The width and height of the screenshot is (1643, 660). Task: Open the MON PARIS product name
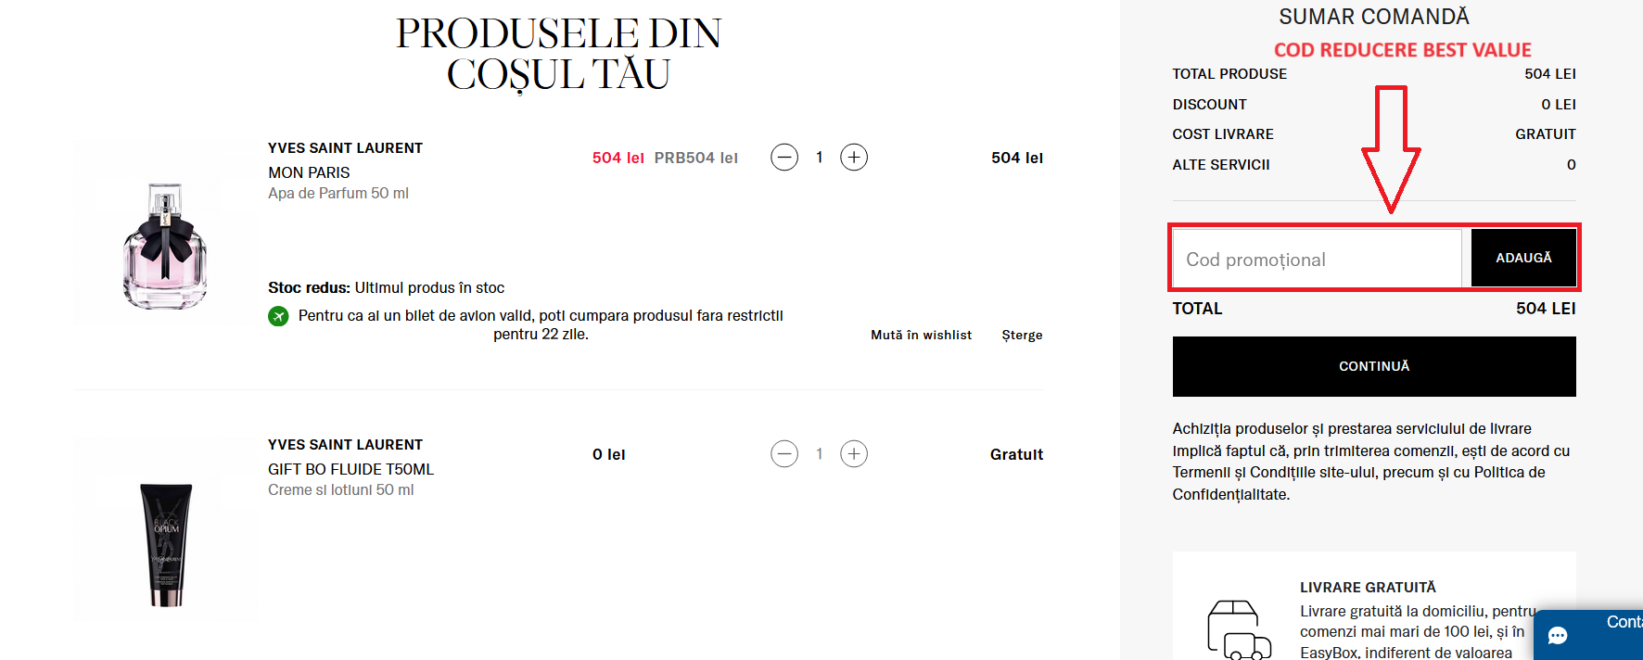pyautogui.click(x=309, y=172)
